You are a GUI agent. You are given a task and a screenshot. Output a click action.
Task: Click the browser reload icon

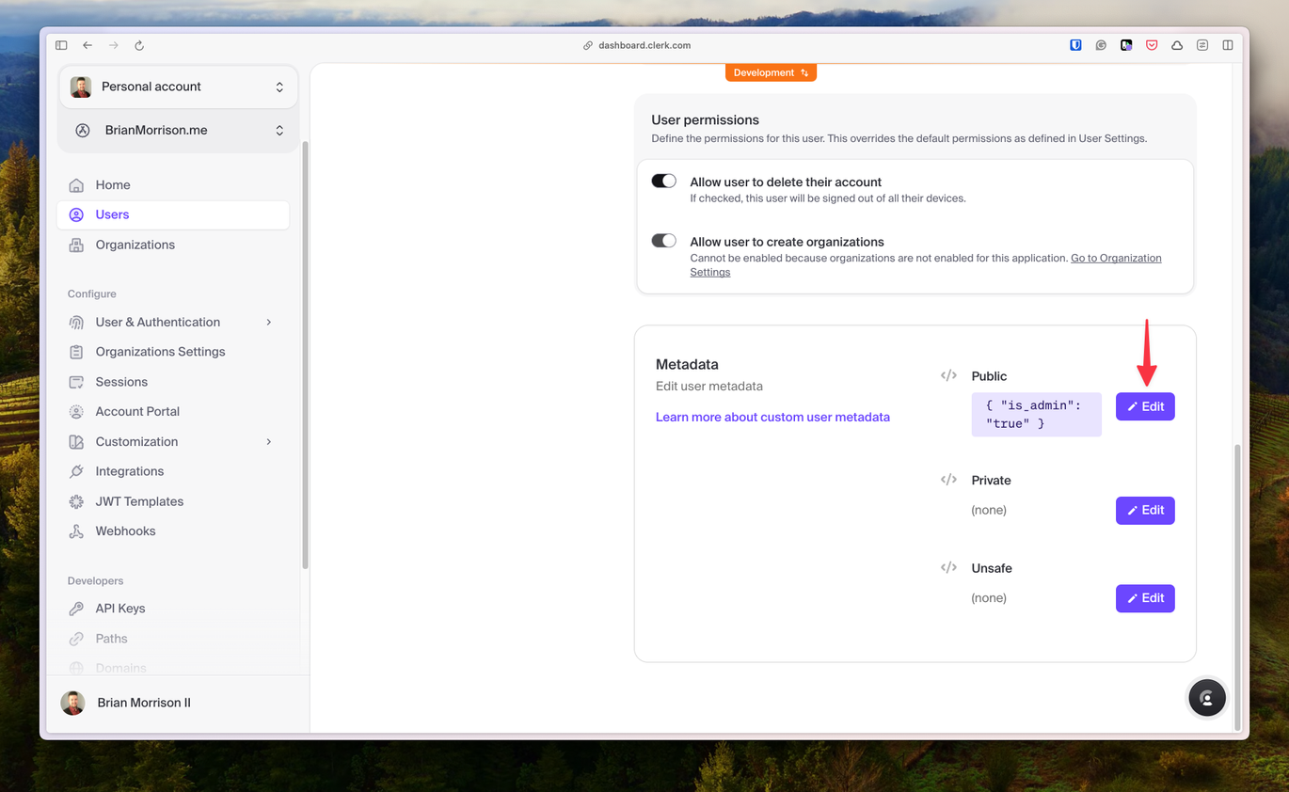(139, 45)
